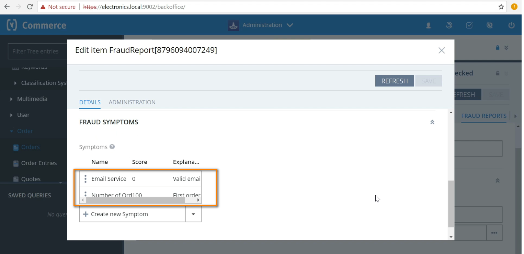This screenshot has height=254, width=524.
Task: Click the symptoms list left scroll arrow
Action: pos(82,200)
